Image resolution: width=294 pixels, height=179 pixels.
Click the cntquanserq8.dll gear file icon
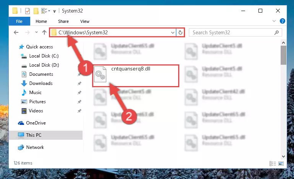point(100,74)
